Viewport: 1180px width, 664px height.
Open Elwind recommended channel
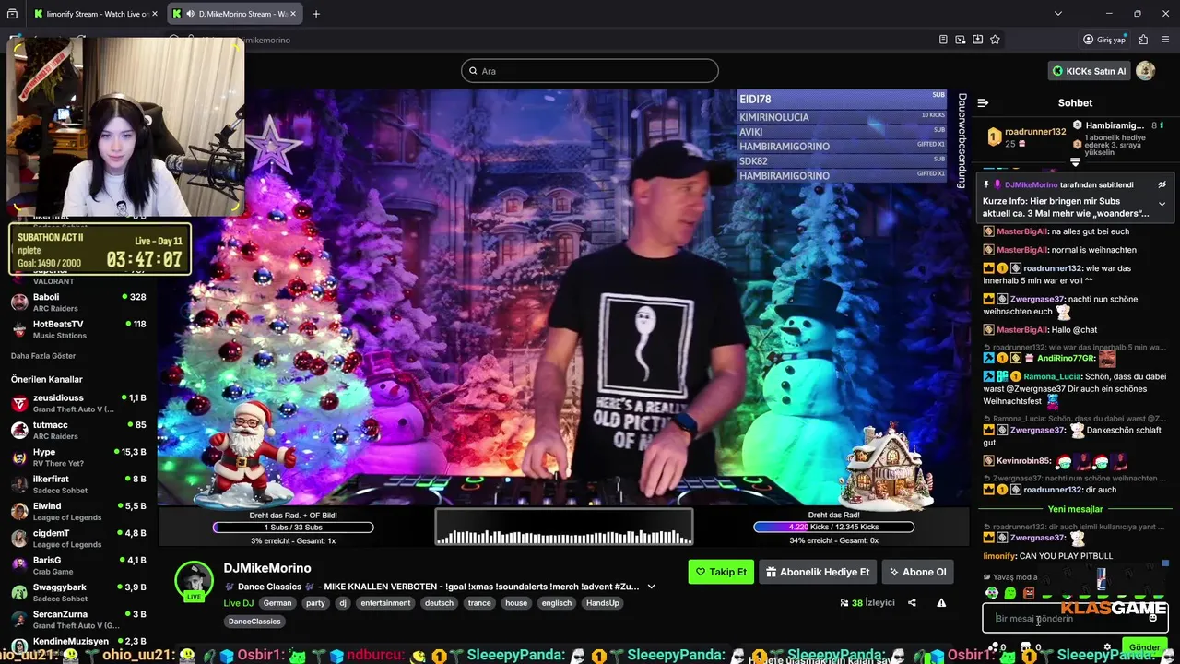[78, 511]
